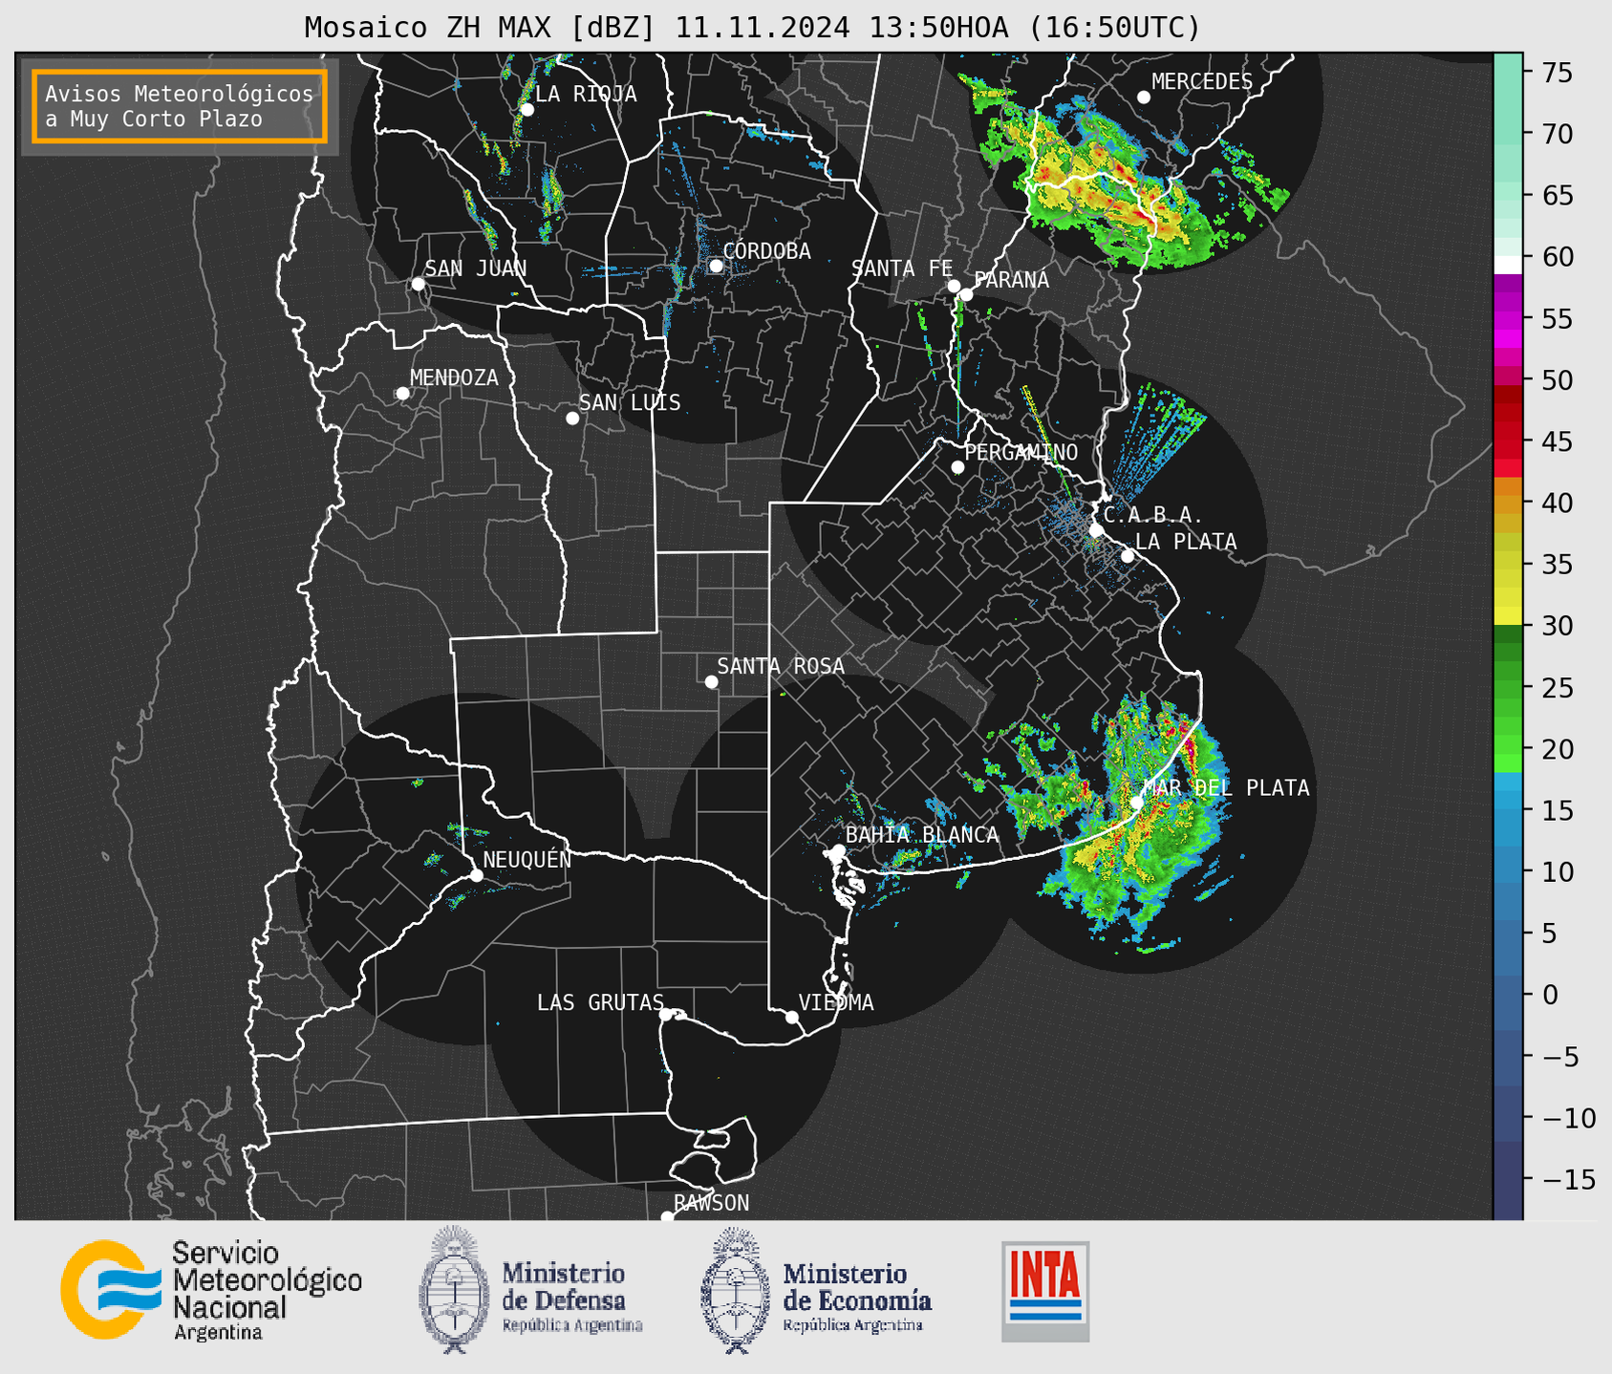Click the 75 scale tick label
Image resolution: width=1612 pixels, height=1374 pixels.
(x=1557, y=73)
